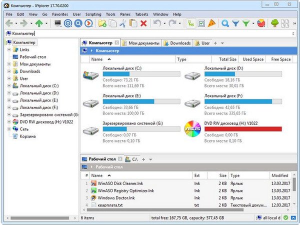Image resolution: width=300 pixels, height=225 pixels.
Task: Toggle blue panel icon in status bar
Action: coord(293,217)
